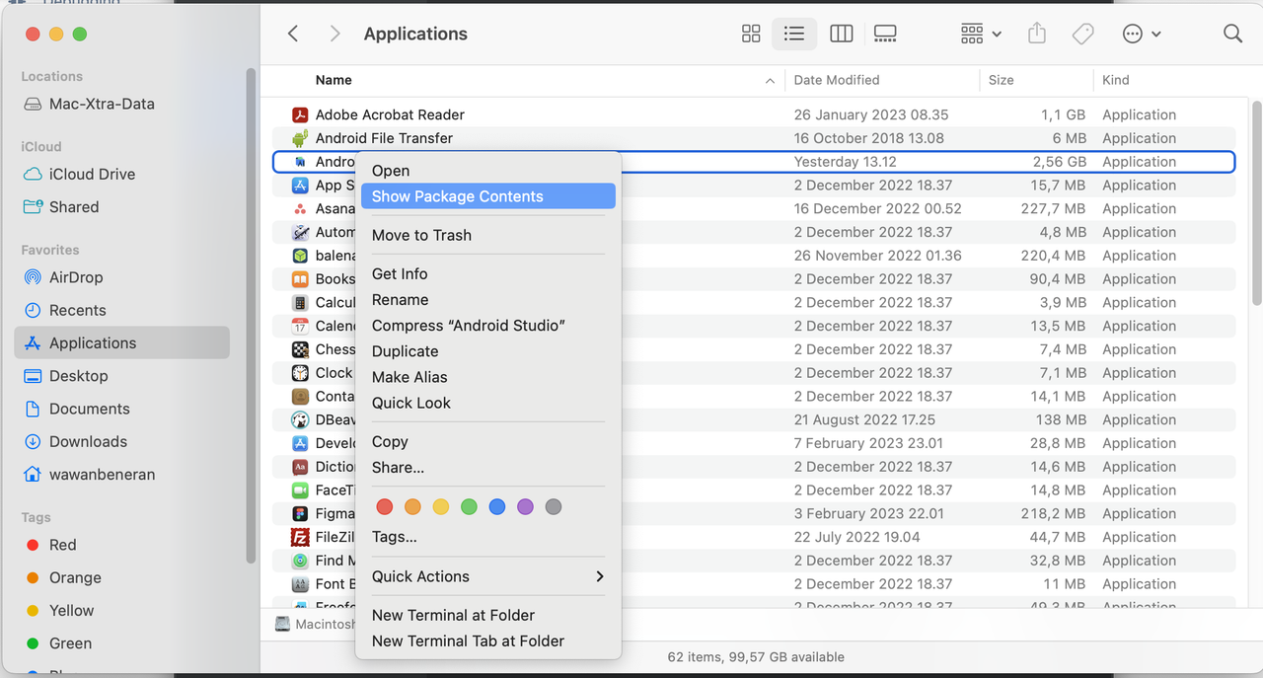The image size is (1263, 678).
Task: Click the Adobe Acrobat Reader icon
Action: pyautogui.click(x=300, y=114)
